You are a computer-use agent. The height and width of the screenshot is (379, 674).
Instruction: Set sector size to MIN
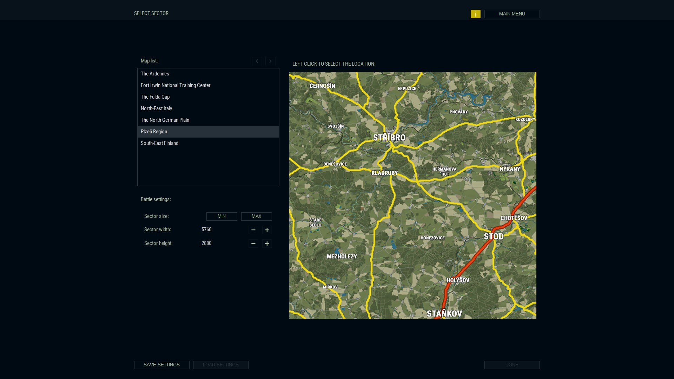(222, 216)
